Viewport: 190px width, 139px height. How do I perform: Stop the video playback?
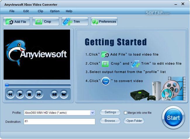point(29,94)
